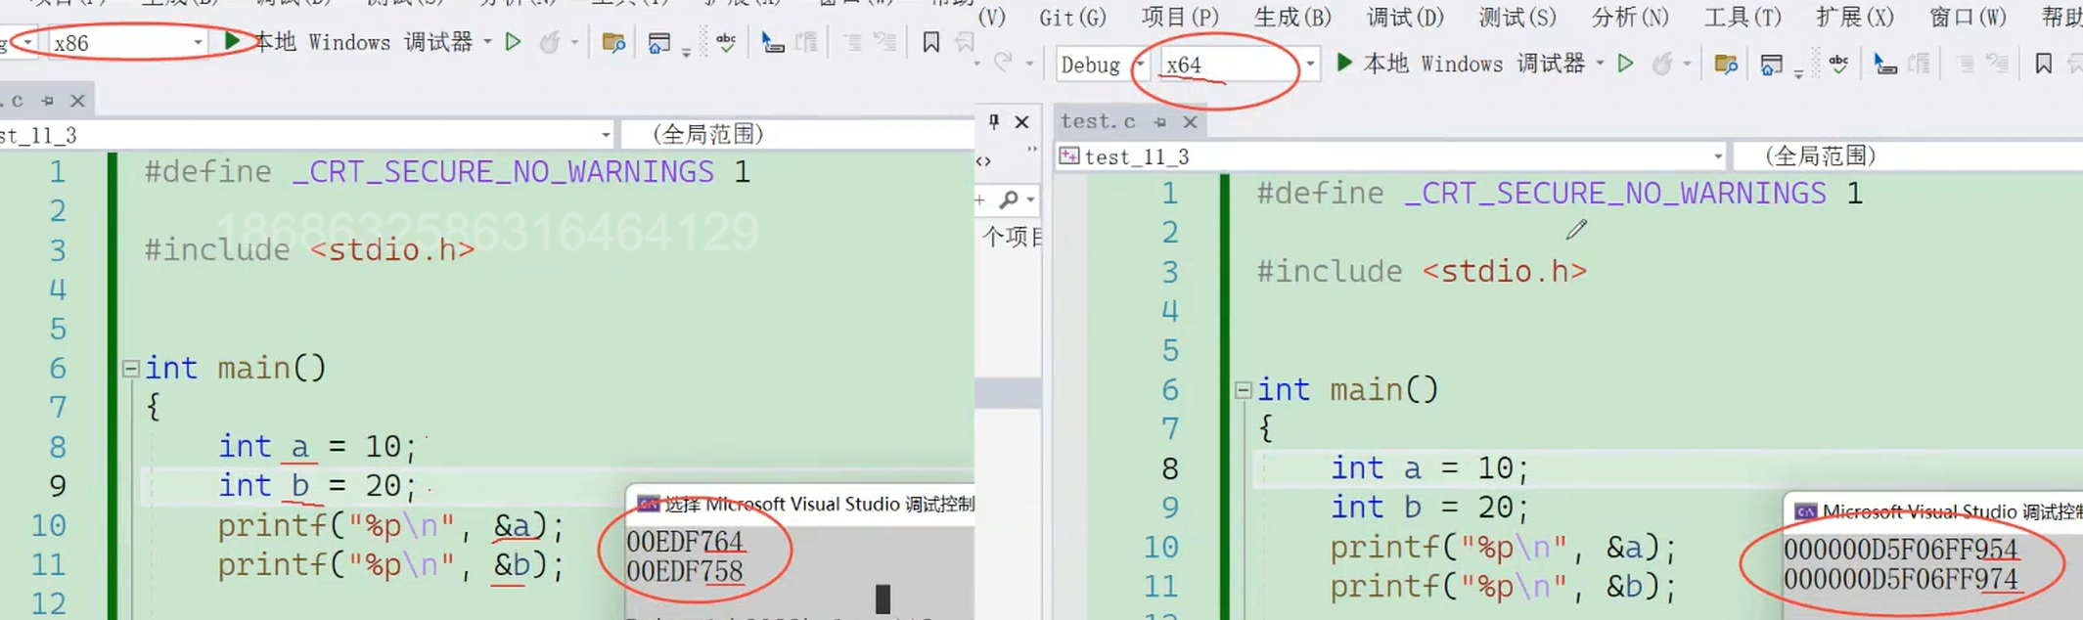Viewport: 2083px width, 620px height.
Task: Click search magnifier icon in side panel
Action: click(1009, 199)
